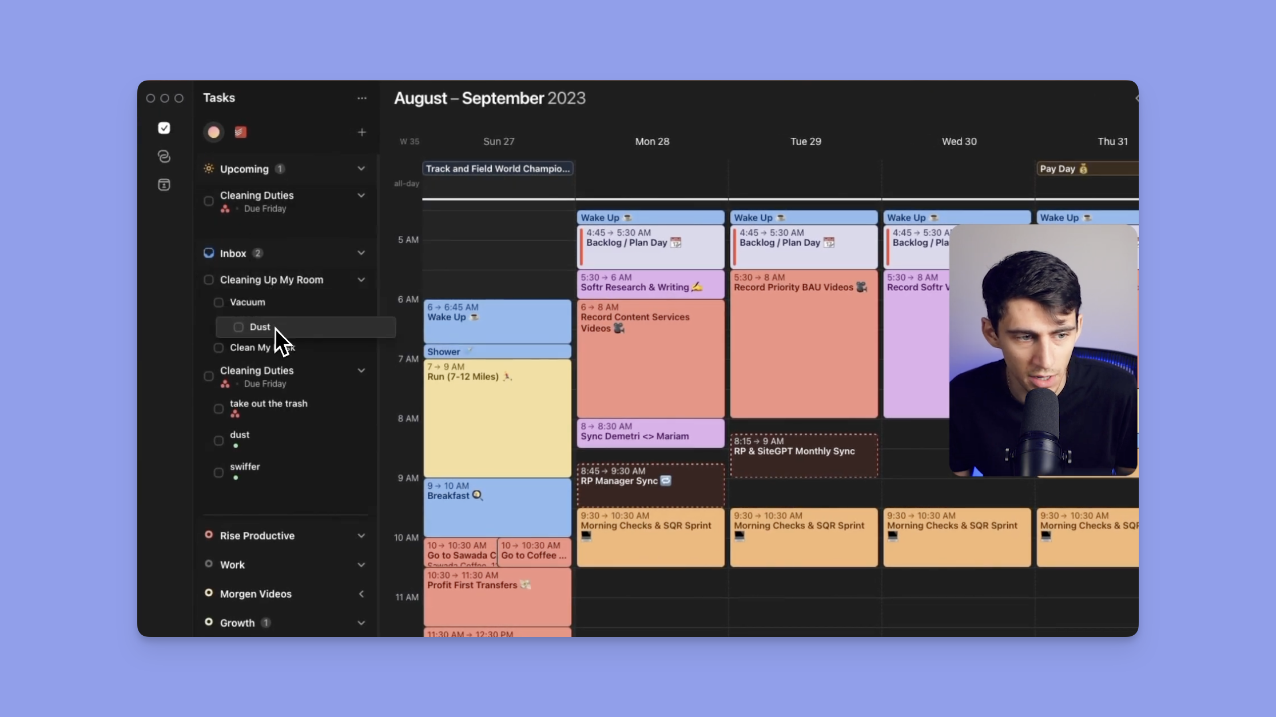
Task: Collapse the Upcoming section
Action: pyautogui.click(x=361, y=169)
